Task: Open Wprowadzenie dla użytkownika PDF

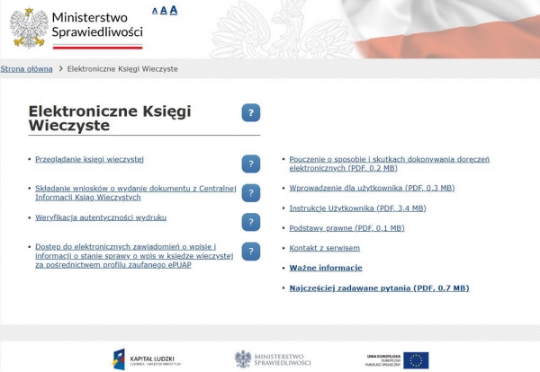Action: point(372,188)
